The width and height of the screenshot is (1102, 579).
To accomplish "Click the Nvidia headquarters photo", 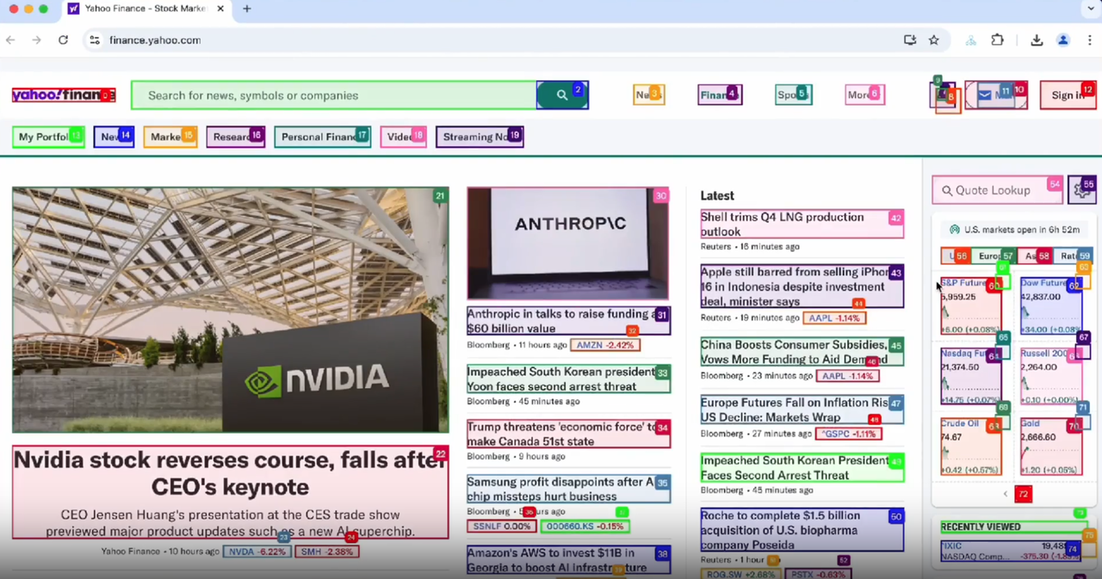I will click(231, 310).
